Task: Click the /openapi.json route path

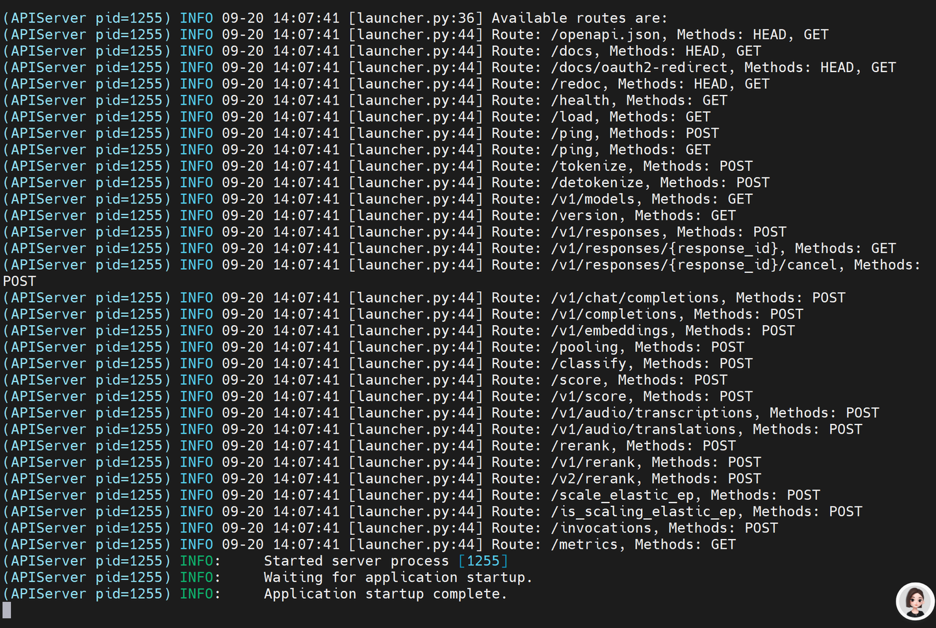Action: coord(605,35)
